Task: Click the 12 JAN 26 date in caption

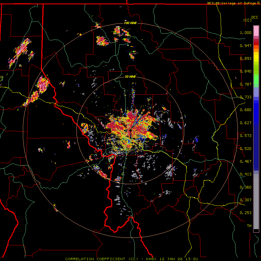Action: [172, 259]
